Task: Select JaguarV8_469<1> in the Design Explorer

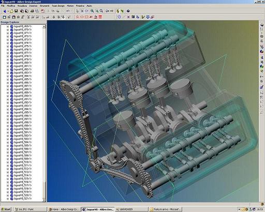Action: [x=22, y=26]
